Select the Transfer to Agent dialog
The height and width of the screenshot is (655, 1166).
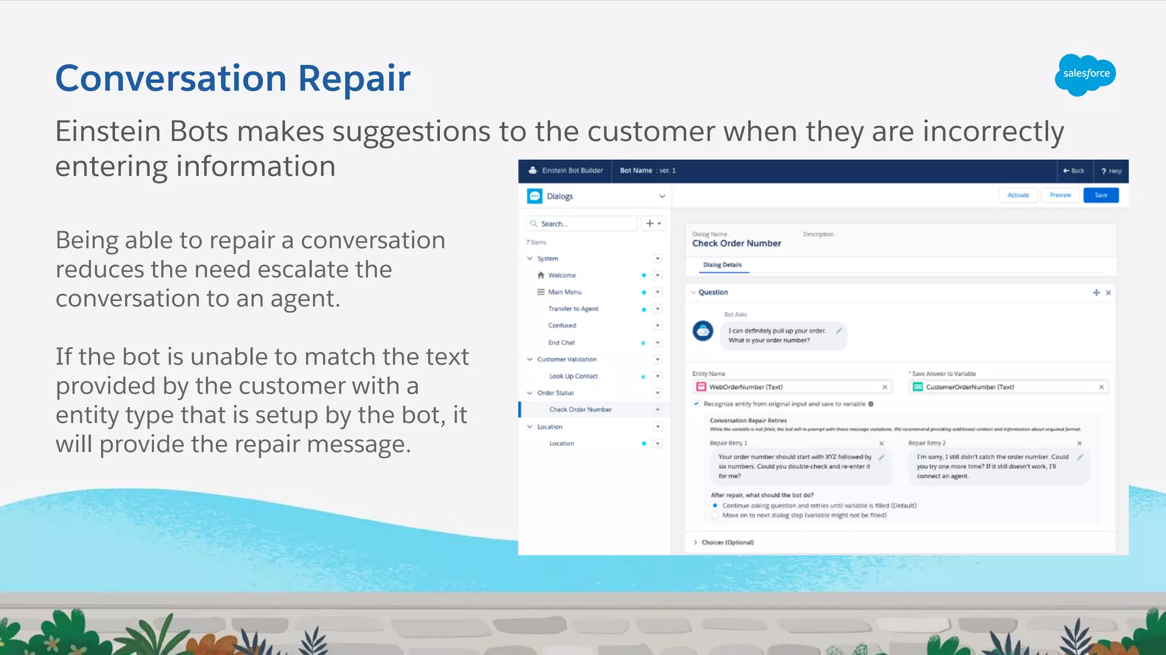click(573, 309)
